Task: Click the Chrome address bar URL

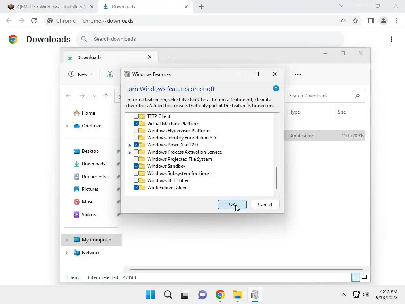Action: [108, 21]
